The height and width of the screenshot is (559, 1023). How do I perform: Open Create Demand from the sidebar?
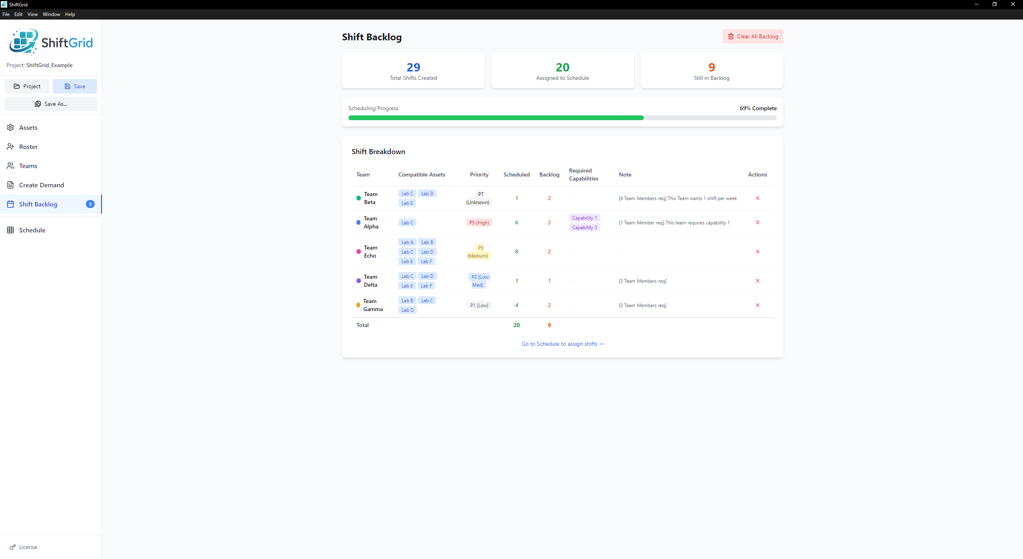[11, 185]
